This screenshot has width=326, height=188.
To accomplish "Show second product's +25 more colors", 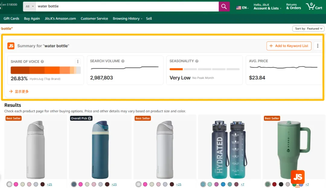I will (114, 184).
